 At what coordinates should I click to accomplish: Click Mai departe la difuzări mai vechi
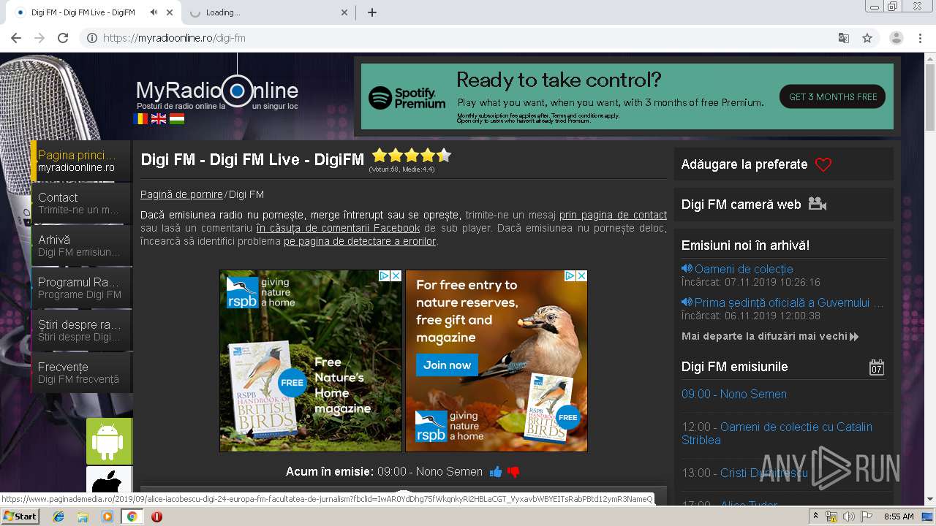(x=770, y=337)
